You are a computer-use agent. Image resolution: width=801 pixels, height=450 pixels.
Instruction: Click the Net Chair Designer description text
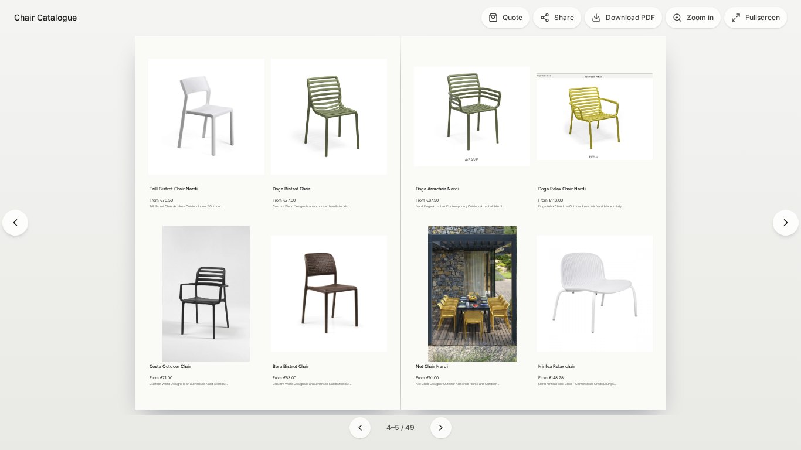(457, 384)
